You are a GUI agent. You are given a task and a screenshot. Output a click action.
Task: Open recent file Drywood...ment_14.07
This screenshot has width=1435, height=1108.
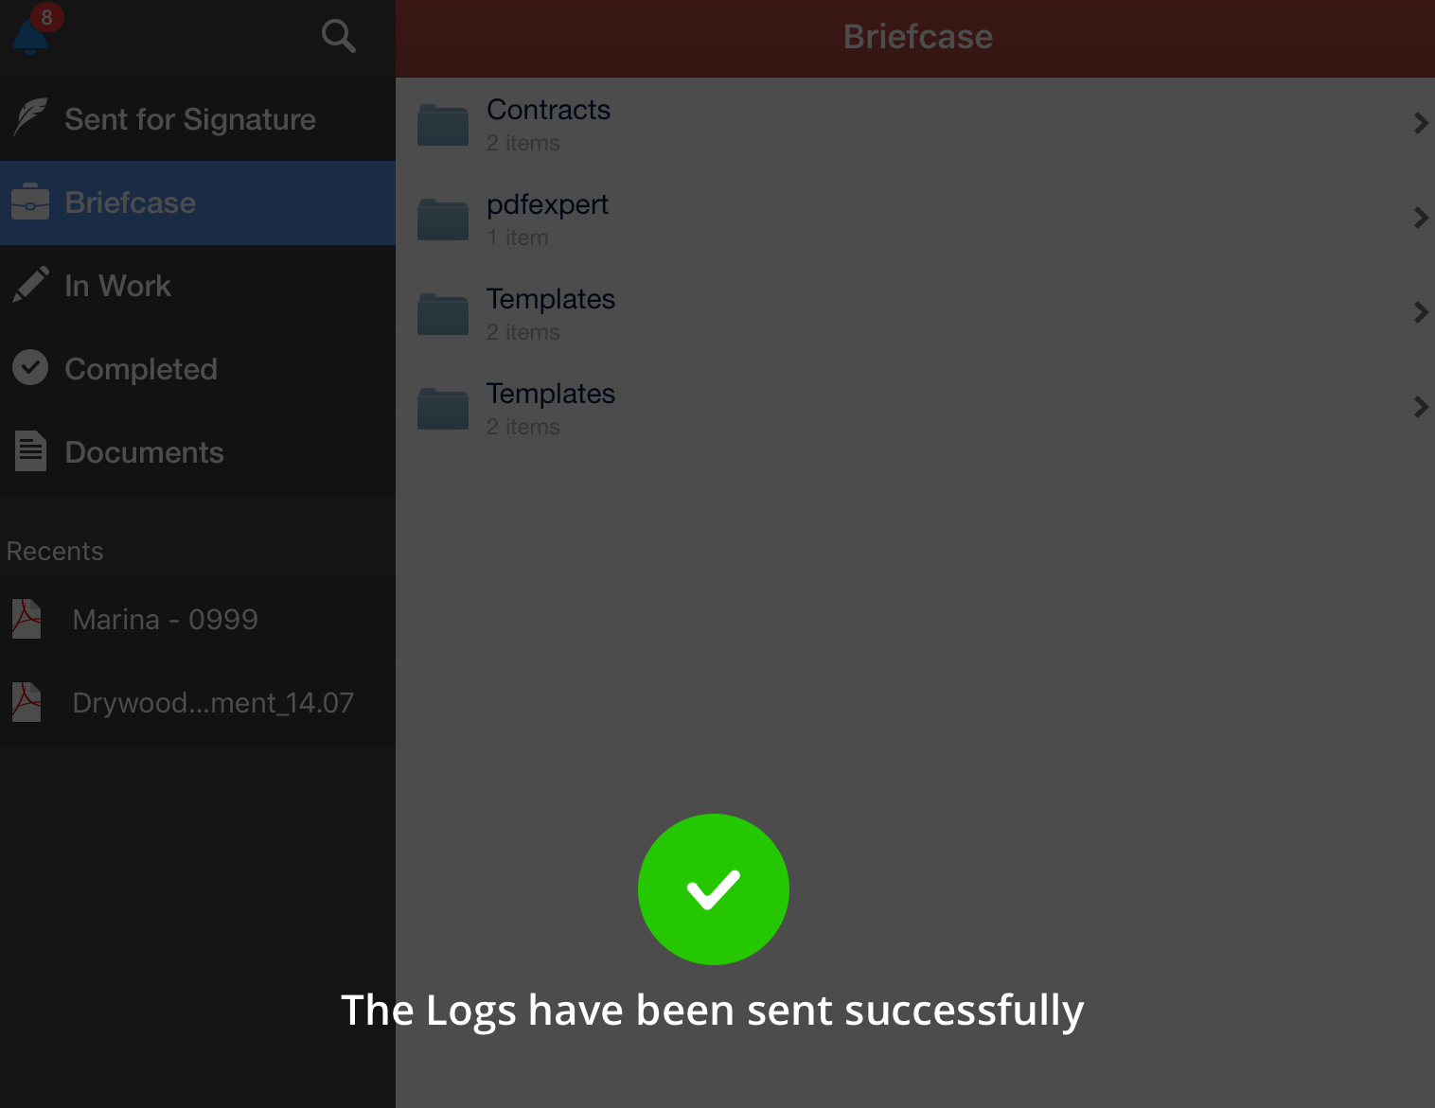coord(213,703)
